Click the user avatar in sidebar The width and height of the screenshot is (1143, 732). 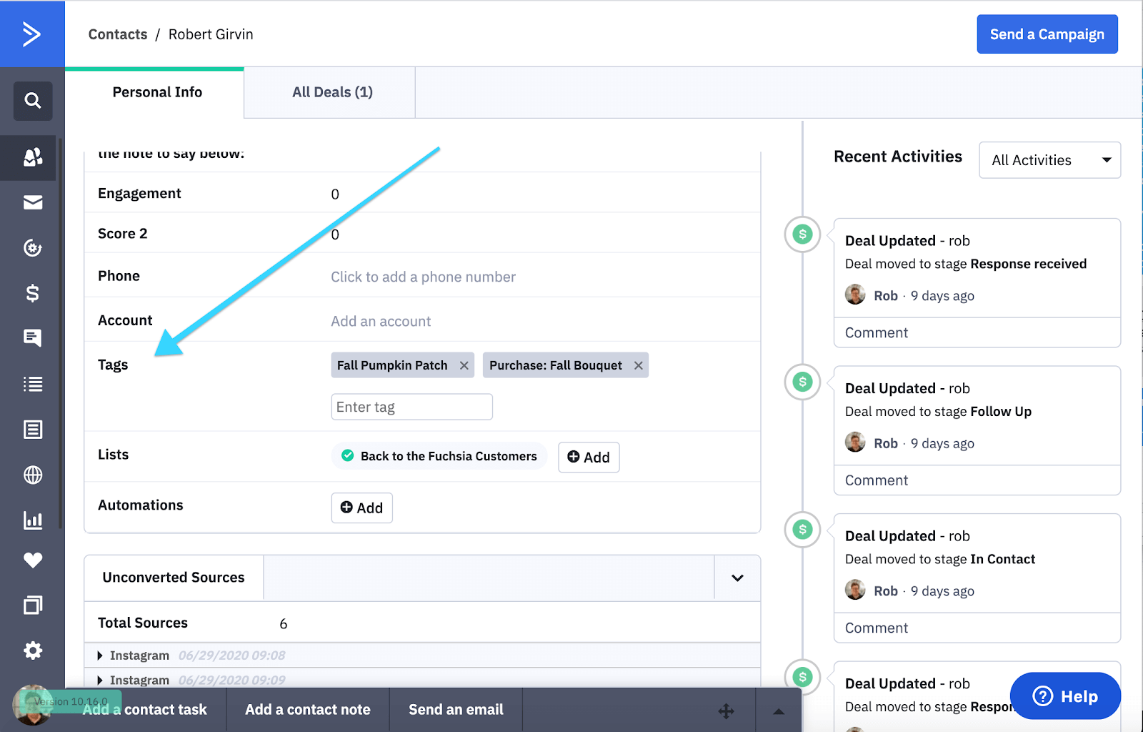tap(31, 705)
